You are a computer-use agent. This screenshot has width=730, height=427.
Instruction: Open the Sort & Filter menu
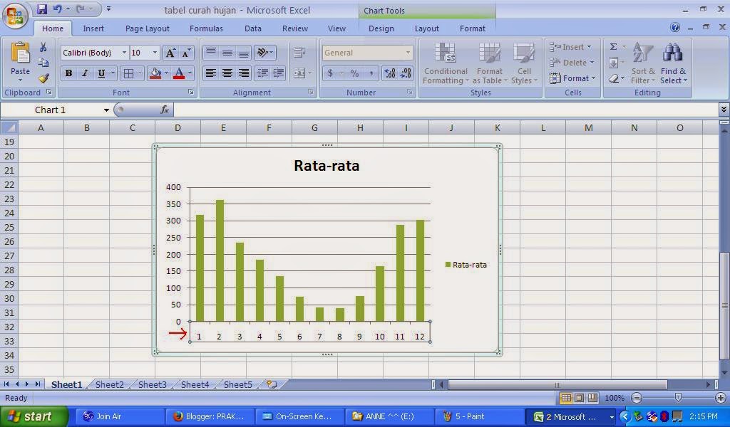tap(643, 63)
